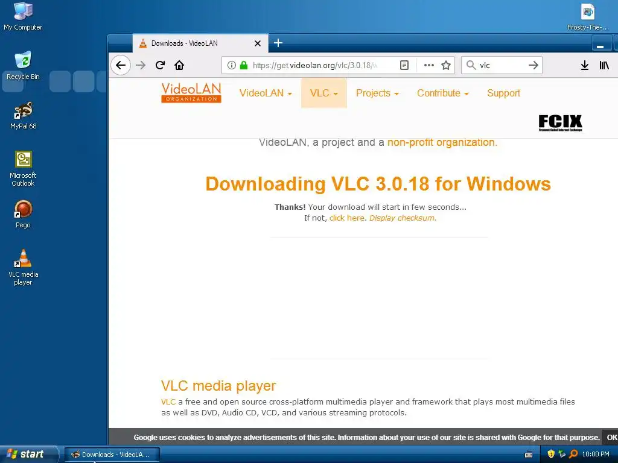Viewport: 618px width, 463px height.
Task: Click the search box containing vlc
Action: [x=502, y=65]
